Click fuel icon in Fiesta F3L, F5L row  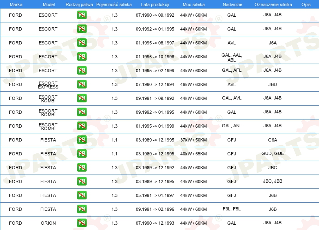tap(82, 209)
